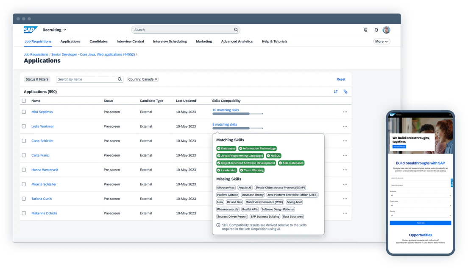Open the notifications bell
The image size is (468, 269).
click(x=376, y=30)
